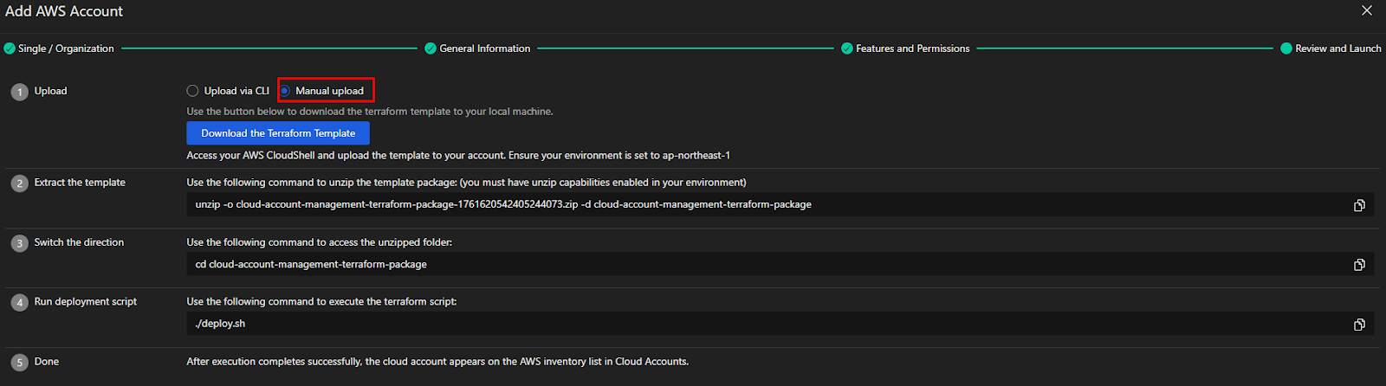This screenshot has width=1386, height=386.
Task: Click the step 1 Upload number badge
Action: (x=19, y=92)
